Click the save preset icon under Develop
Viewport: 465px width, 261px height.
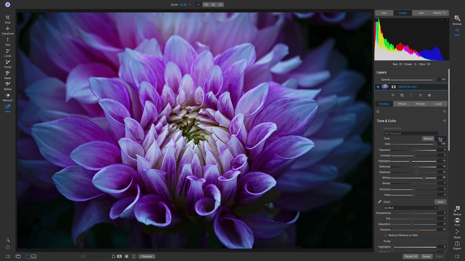click(x=378, y=112)
